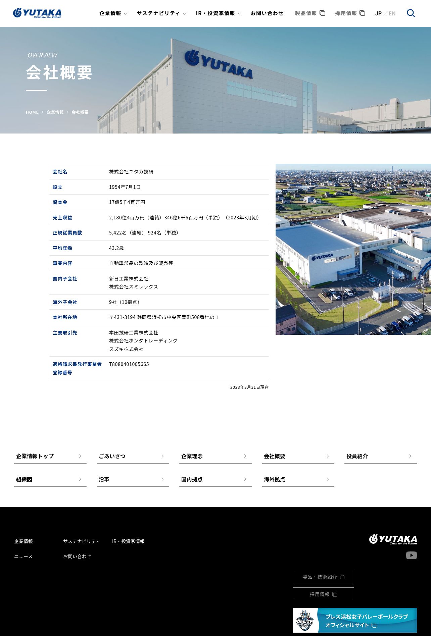Click the average age value 43.2歳
Screen dimensions: 431x636
pos(116,248)
